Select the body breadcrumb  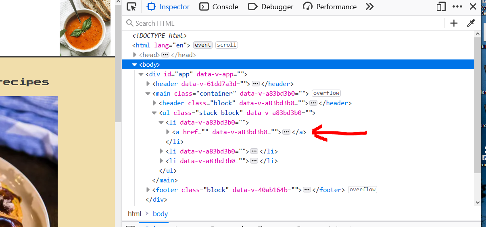click(160, 214)
